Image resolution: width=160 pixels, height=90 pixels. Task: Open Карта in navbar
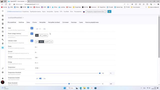tap(44, 11)
